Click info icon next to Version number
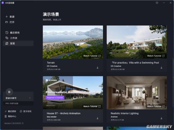 [23, 123]
